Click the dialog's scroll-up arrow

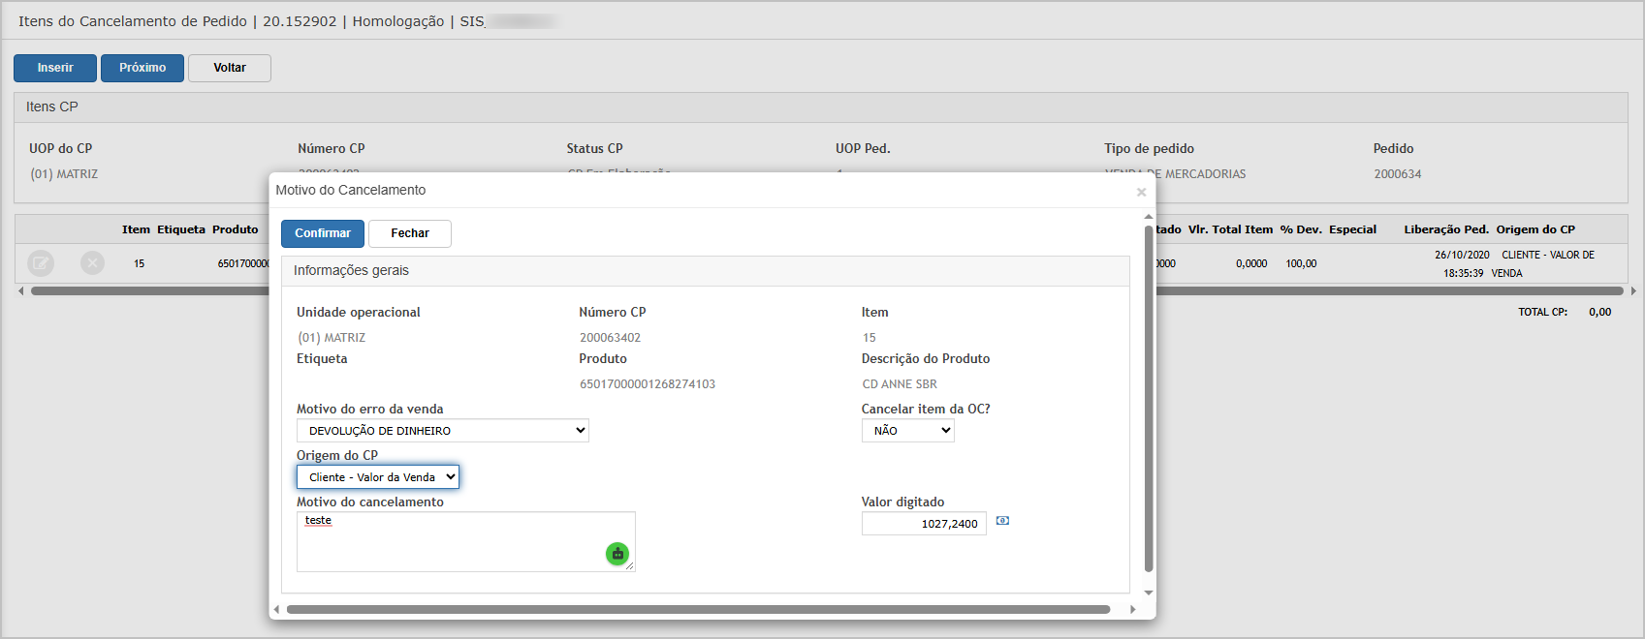point(1149,217)
